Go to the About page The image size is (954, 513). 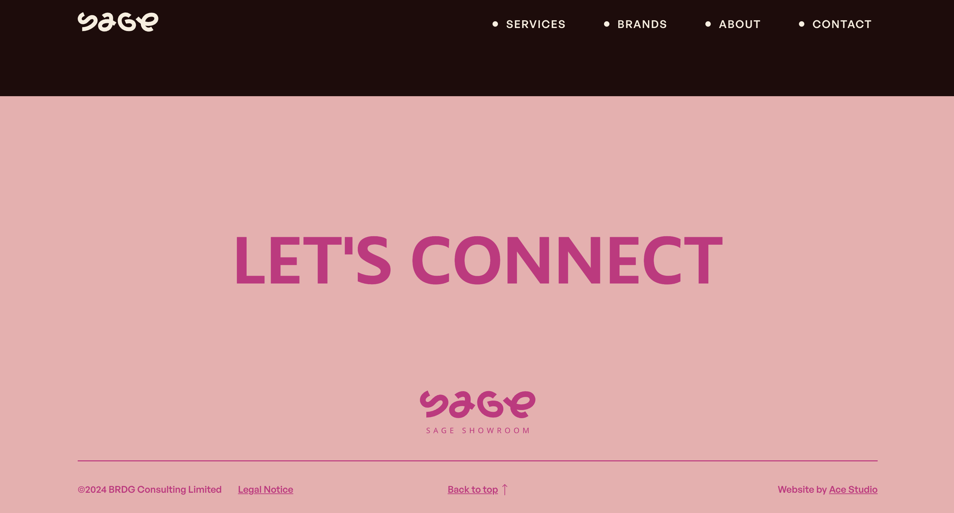(739, 24)
